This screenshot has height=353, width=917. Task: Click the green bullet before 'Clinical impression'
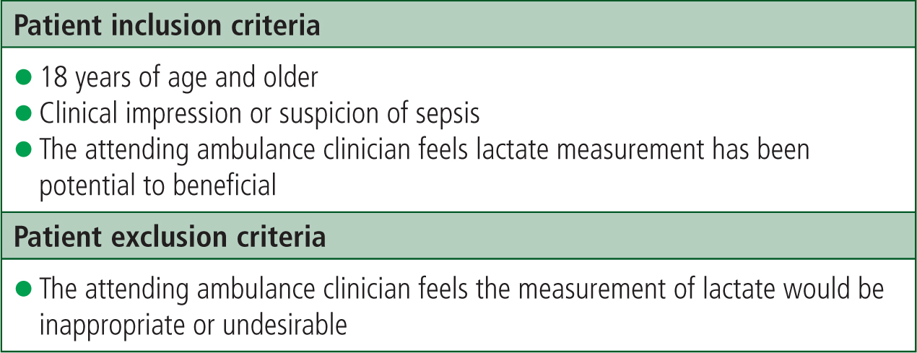[25, 112]
